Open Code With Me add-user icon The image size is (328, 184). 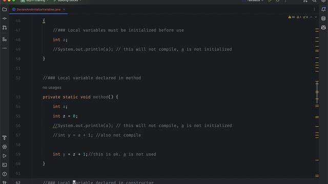[x=305, y=1]
